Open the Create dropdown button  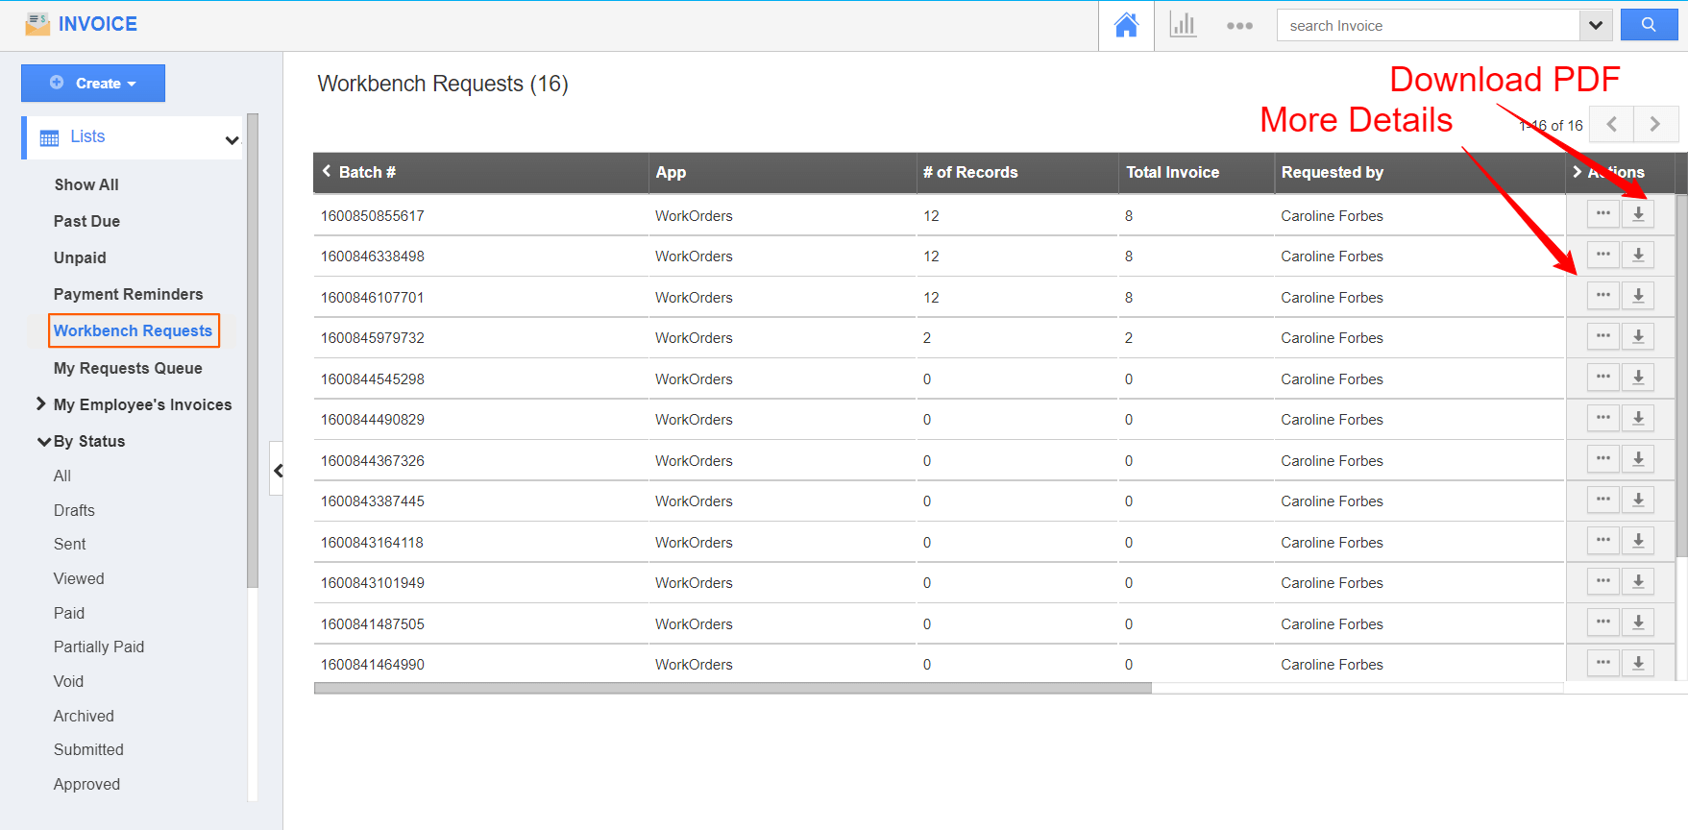pos(93,84)
